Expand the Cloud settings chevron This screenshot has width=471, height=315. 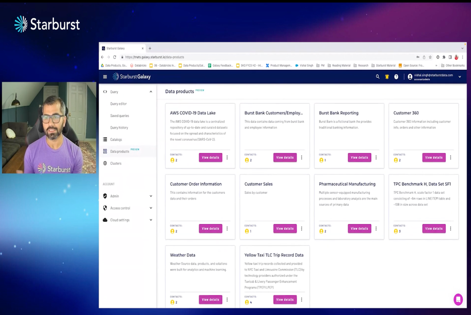pos(151,220)
